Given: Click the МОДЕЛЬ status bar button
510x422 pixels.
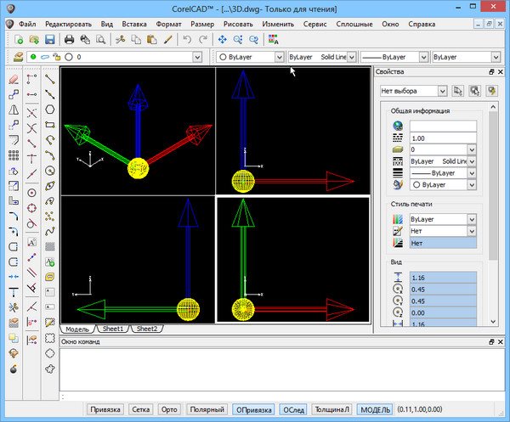Looking at the screenshot, I should pos(375,409).
